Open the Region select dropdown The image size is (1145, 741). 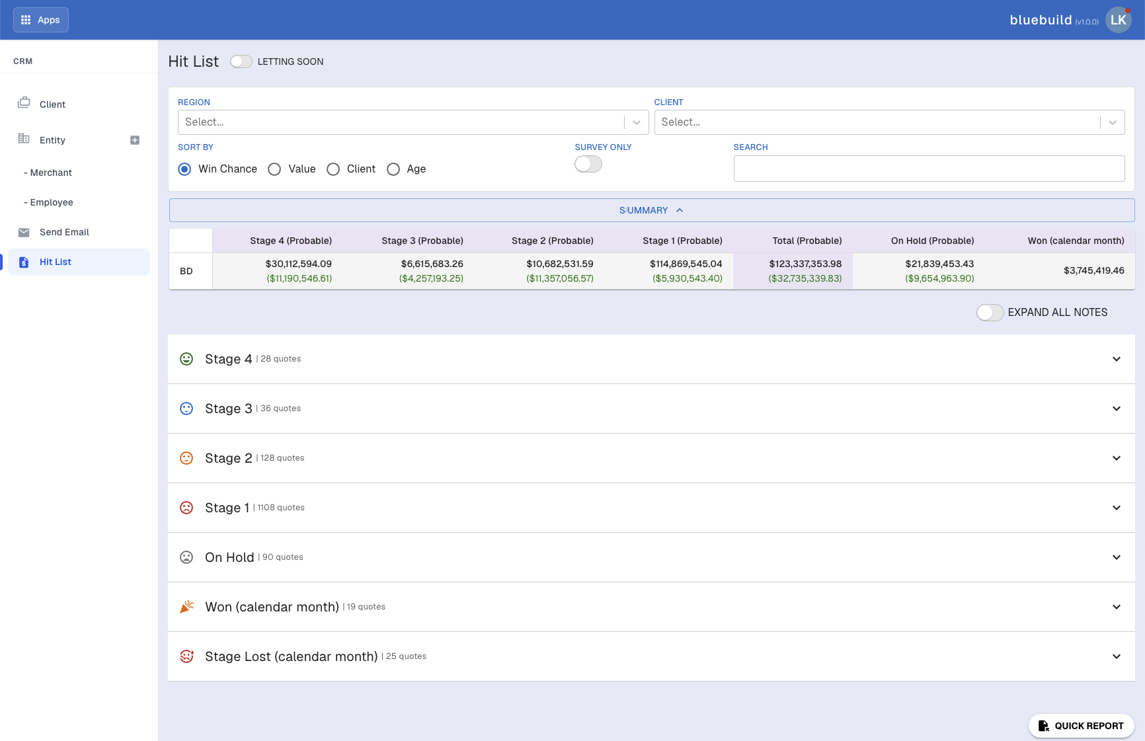[x=413, y=122]
